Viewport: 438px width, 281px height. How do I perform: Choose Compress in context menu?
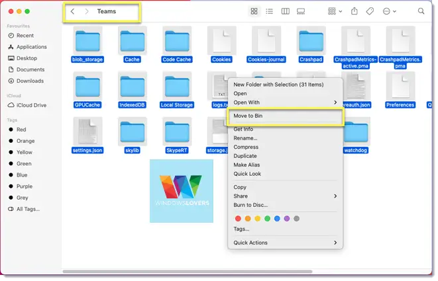(x=285, y=147)
